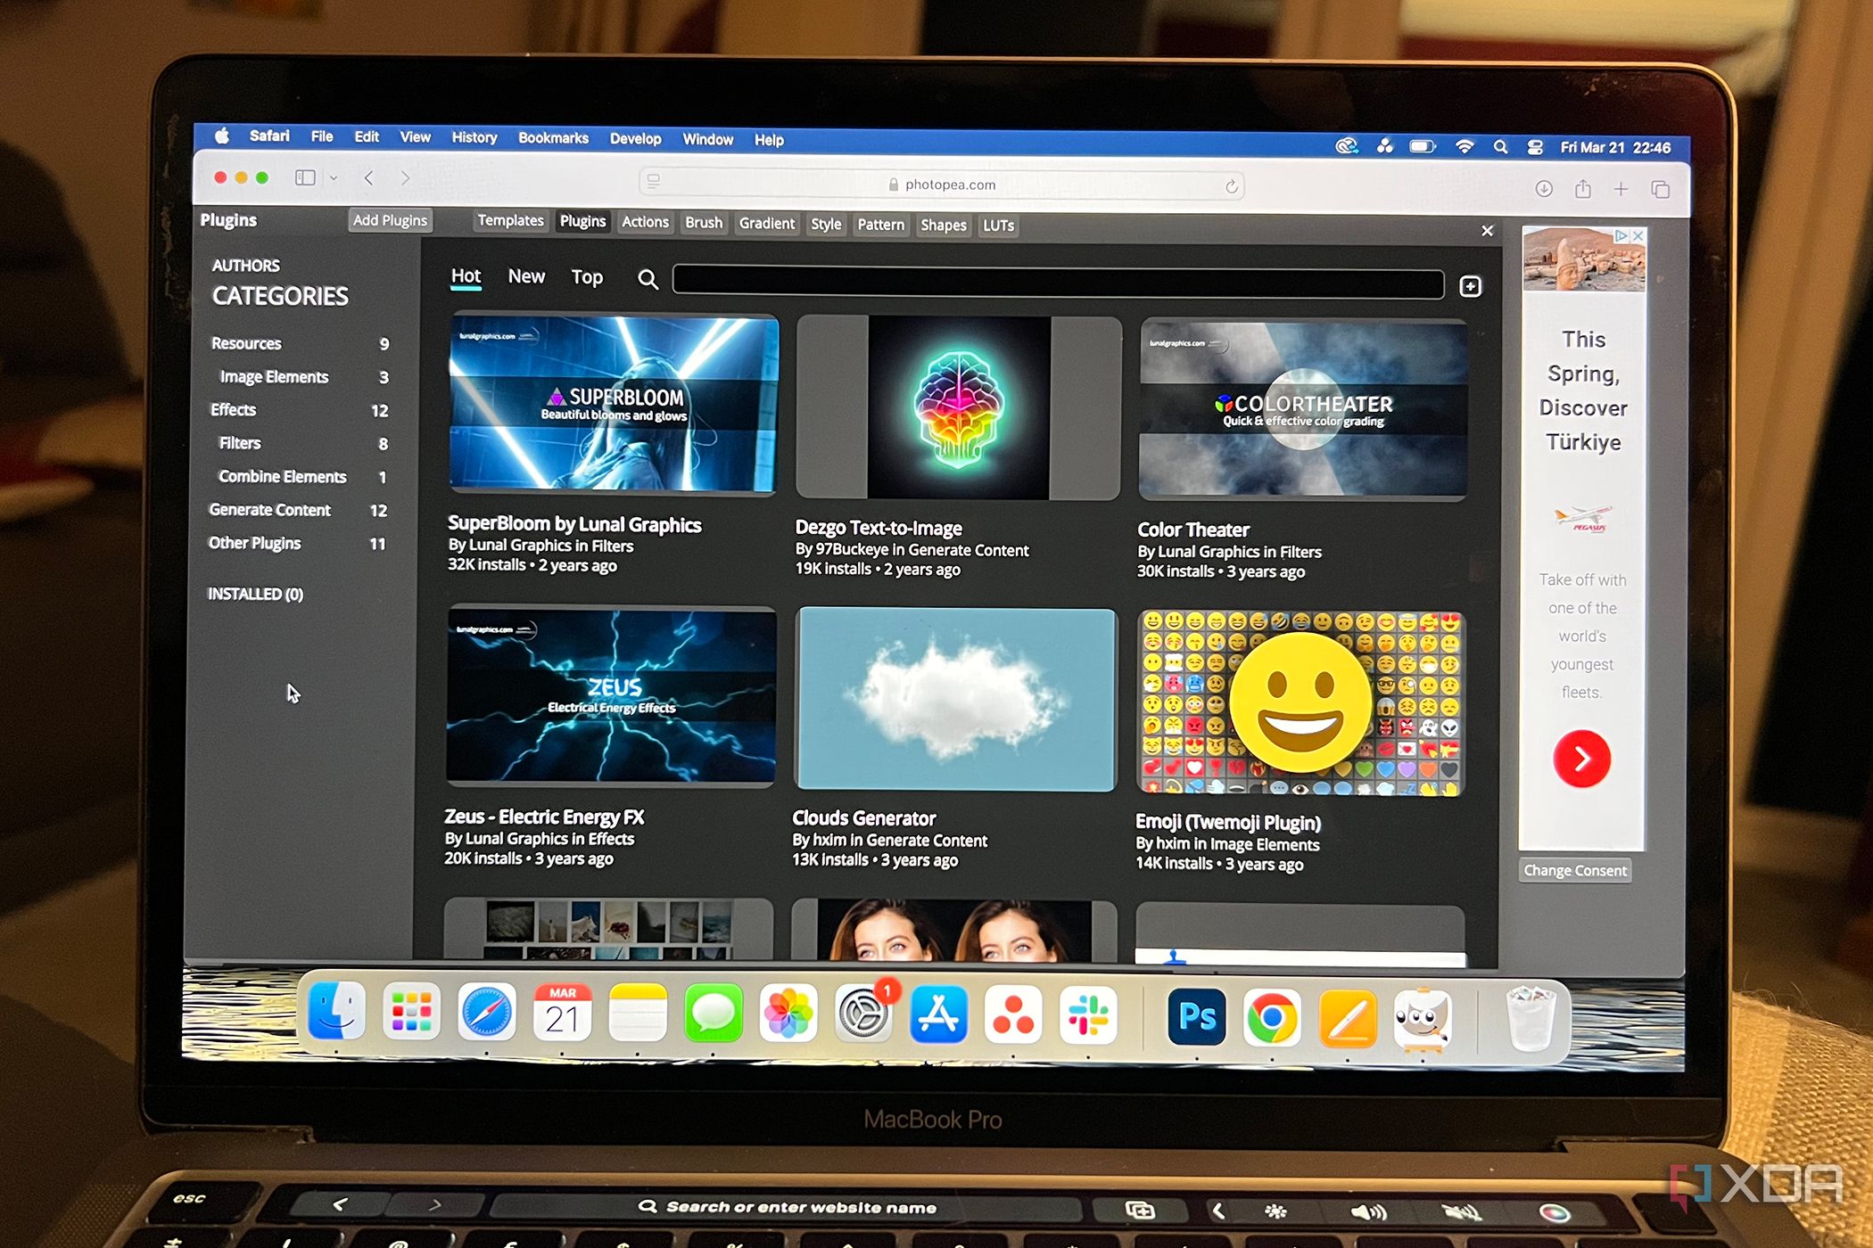Viewport: 1873px width, 1248px height.
Task: Reload the photopea.com page
Action: [x=1231, y=186]
